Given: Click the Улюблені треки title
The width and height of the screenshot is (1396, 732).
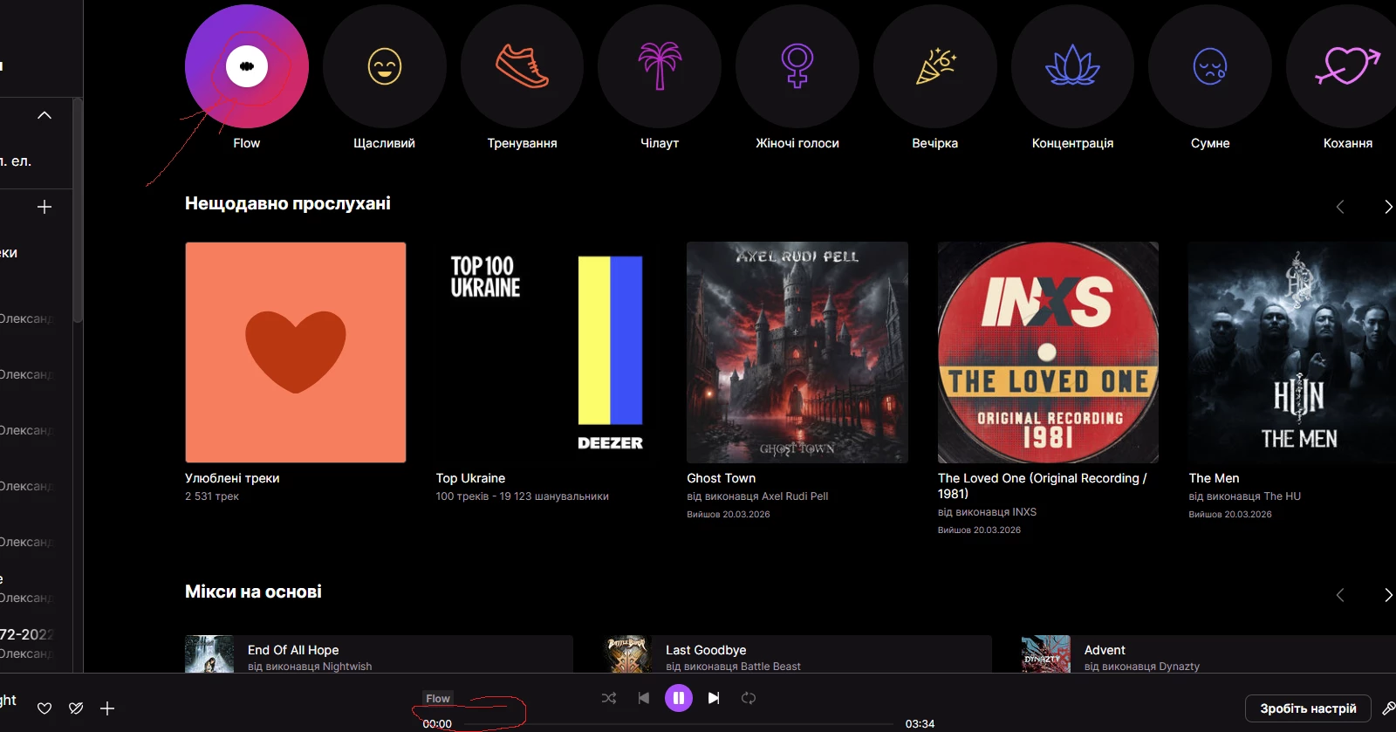Looking at the screenshot, I should [x=232, y=478].
